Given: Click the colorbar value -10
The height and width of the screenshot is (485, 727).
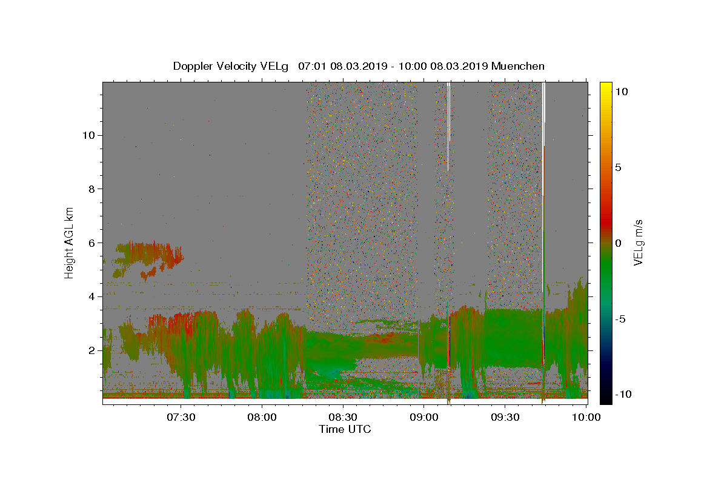Looking at the screenshot, I should pyautogui.click(x=623, y=394).
